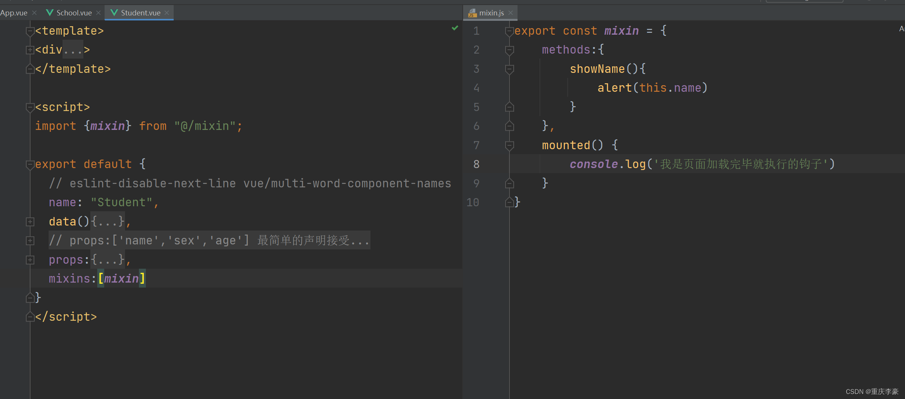Close the Student.vue tab
Screen dimensions: 905x399
coord(167,13)
